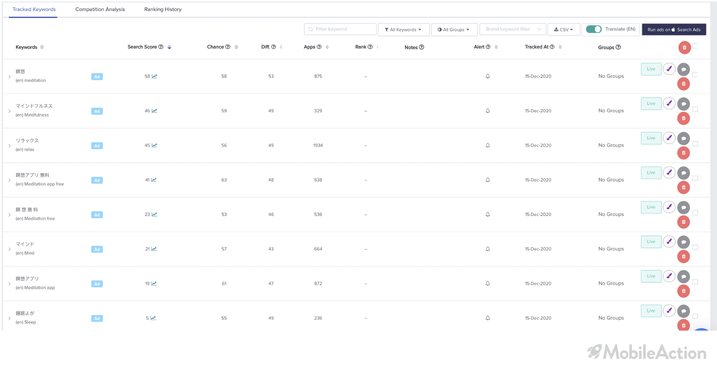Delete the meditation keyword with trash icon
The height and width of the screenshot is (380, 717).
pyautogui.click(x=684, y=84)
